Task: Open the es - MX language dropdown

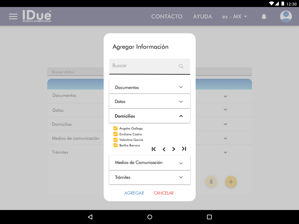Action: click(234, 17)
